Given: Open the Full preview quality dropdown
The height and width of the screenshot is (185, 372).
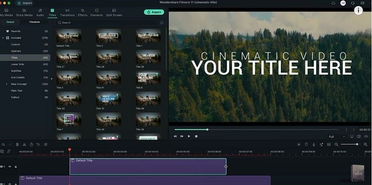Looking at the screenshot, I should [337, 137].
